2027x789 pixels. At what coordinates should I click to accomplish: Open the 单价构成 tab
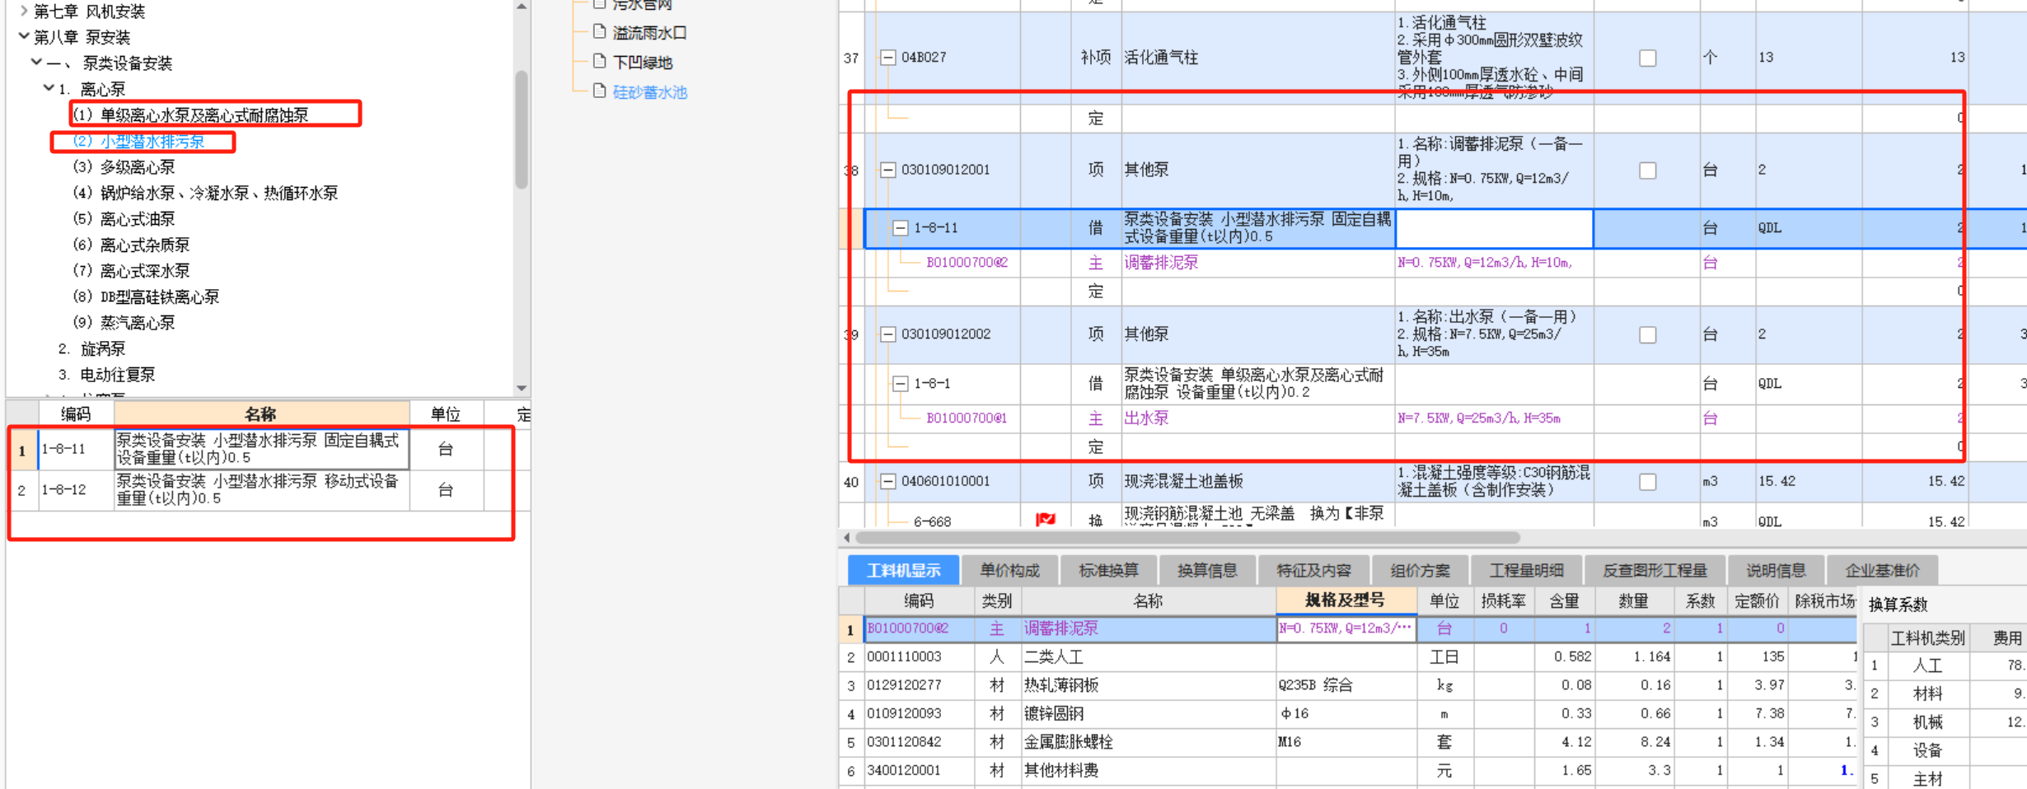pos(1009,570)
